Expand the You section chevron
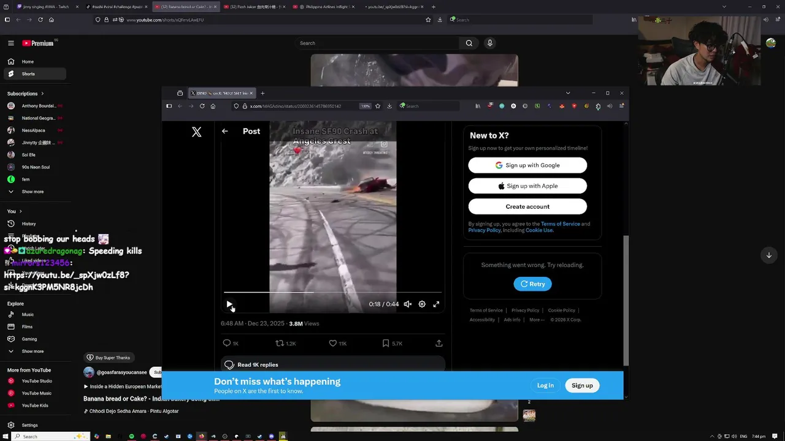785x441 pixels. tap(20, 211)
